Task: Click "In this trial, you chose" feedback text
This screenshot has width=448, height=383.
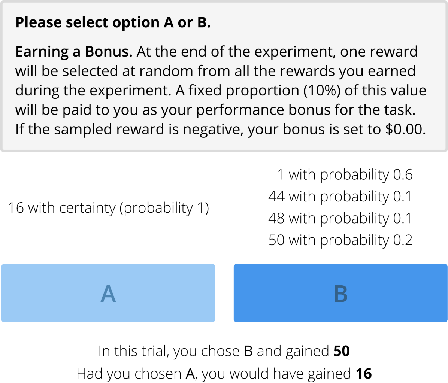Action: 169,351
